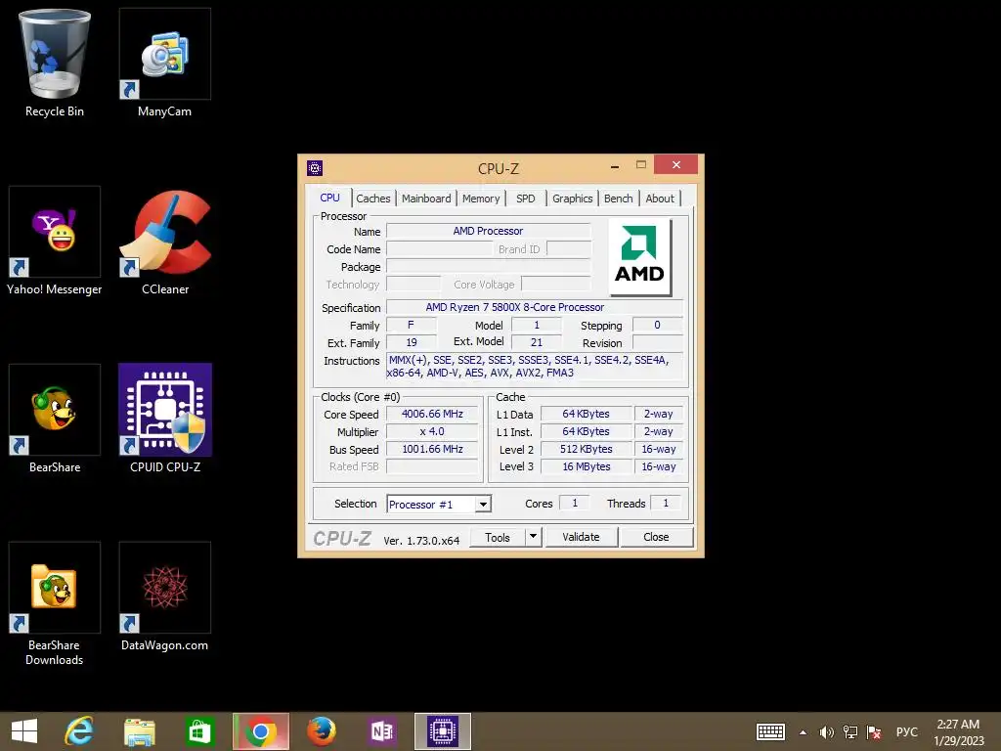Switch to the Graphics tab
1001x751 pixels.
pyautogui.click(x=572, y=199)
